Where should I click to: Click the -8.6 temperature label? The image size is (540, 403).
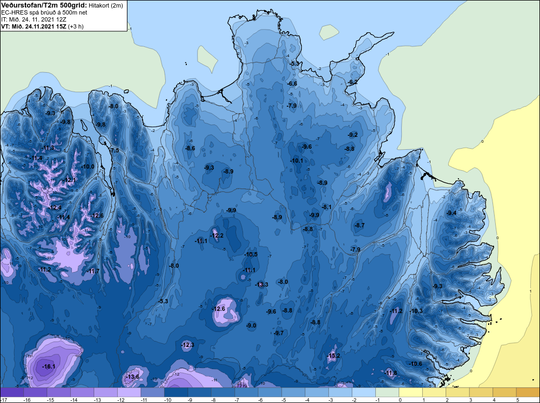pyautogui.click(x=190, y=148)
